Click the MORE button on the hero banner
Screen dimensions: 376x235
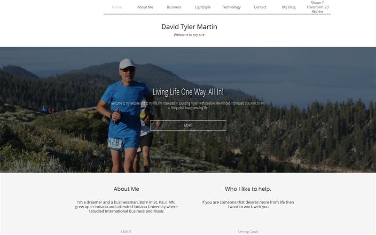click(188, 125)
